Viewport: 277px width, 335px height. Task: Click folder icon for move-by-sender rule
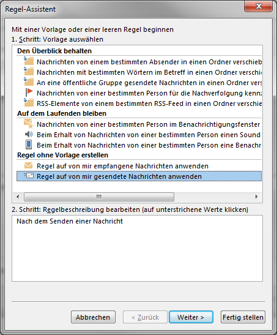click(29, 61)
